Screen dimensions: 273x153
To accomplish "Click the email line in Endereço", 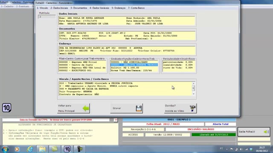I will [x=67, y=54].
